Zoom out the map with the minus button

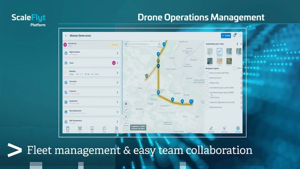coord(126,128)
